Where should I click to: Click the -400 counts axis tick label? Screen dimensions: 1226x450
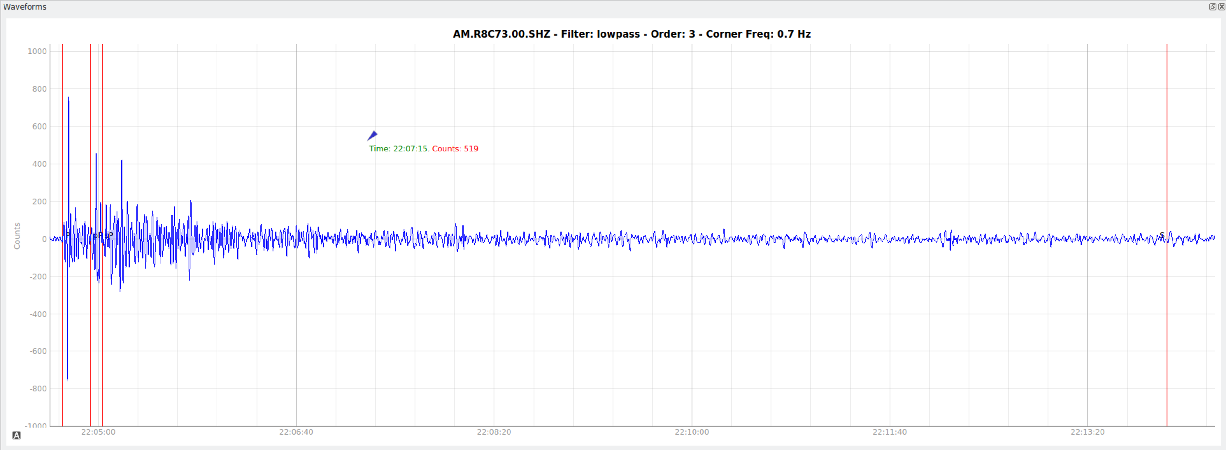click(x=38, y=314)
